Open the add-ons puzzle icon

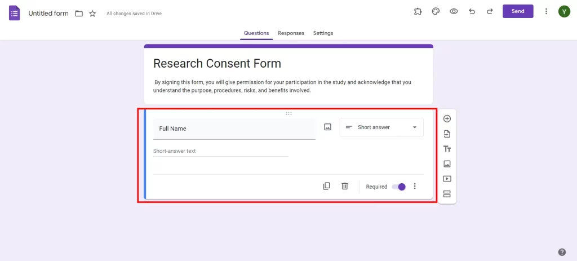coord(418,11)
